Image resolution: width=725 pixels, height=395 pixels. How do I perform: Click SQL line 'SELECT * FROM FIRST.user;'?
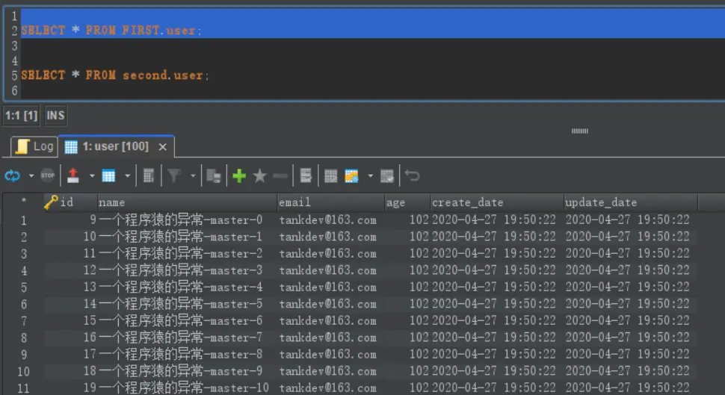pos(111,31)
